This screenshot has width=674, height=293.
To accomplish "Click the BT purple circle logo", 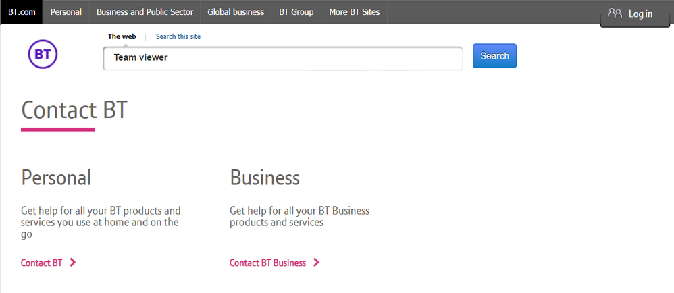I will [43, 54].
